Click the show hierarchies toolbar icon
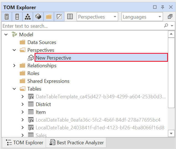The image size is (176, 149). tap(28, 17)
